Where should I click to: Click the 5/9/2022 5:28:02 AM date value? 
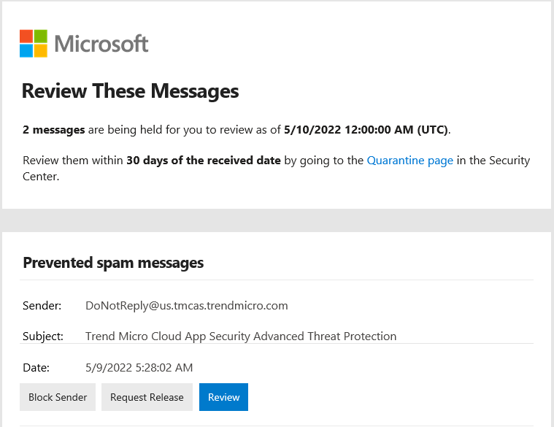[139, 368]
